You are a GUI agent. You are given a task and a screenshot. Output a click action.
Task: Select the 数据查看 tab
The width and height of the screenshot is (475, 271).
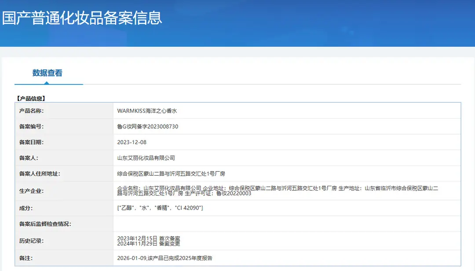pyautogui.click(x=47, y=73)
